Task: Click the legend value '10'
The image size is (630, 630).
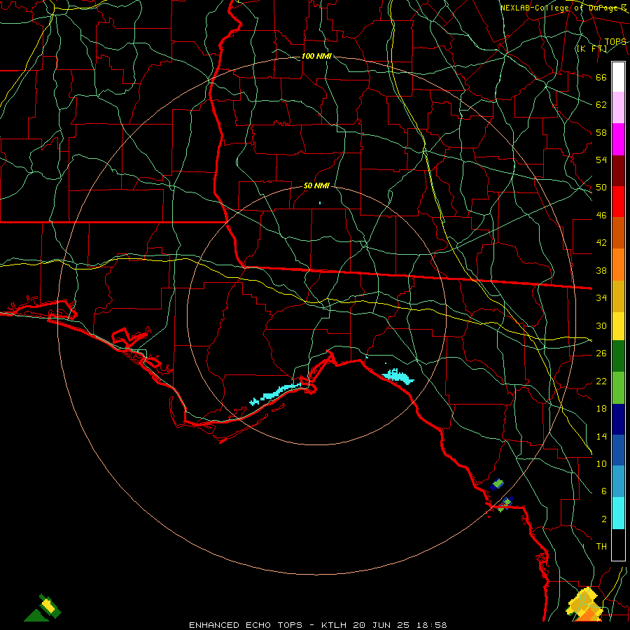Action: [601, 463]
